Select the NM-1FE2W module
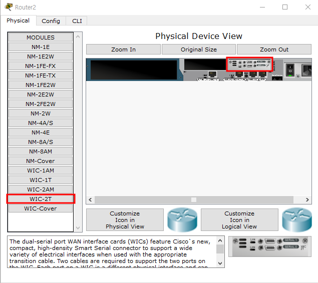The width and height of the screenshot is (318, 283). [41, 85]
